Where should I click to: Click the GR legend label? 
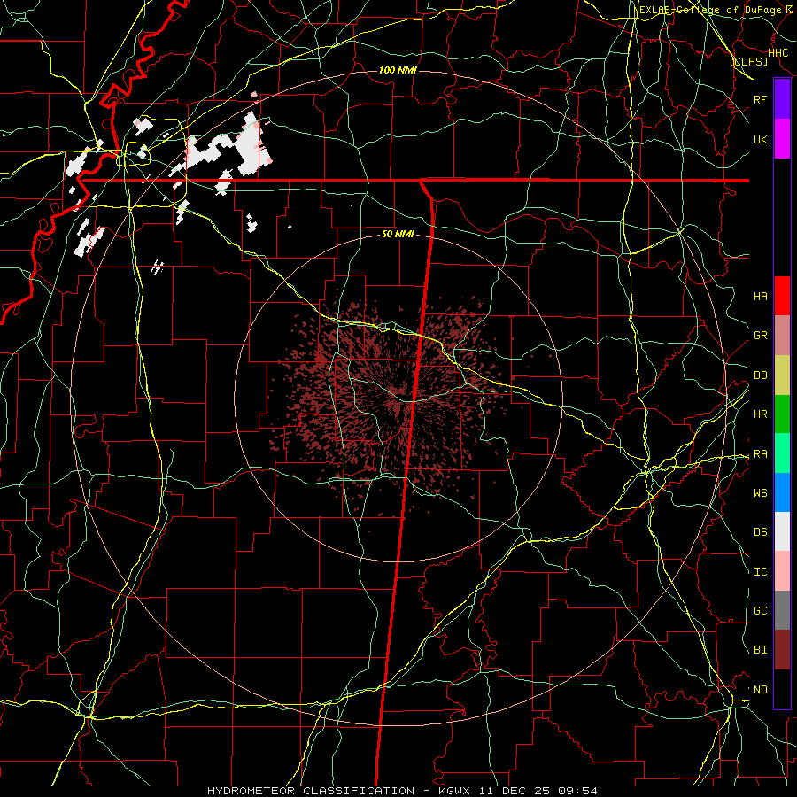(760, 336)
